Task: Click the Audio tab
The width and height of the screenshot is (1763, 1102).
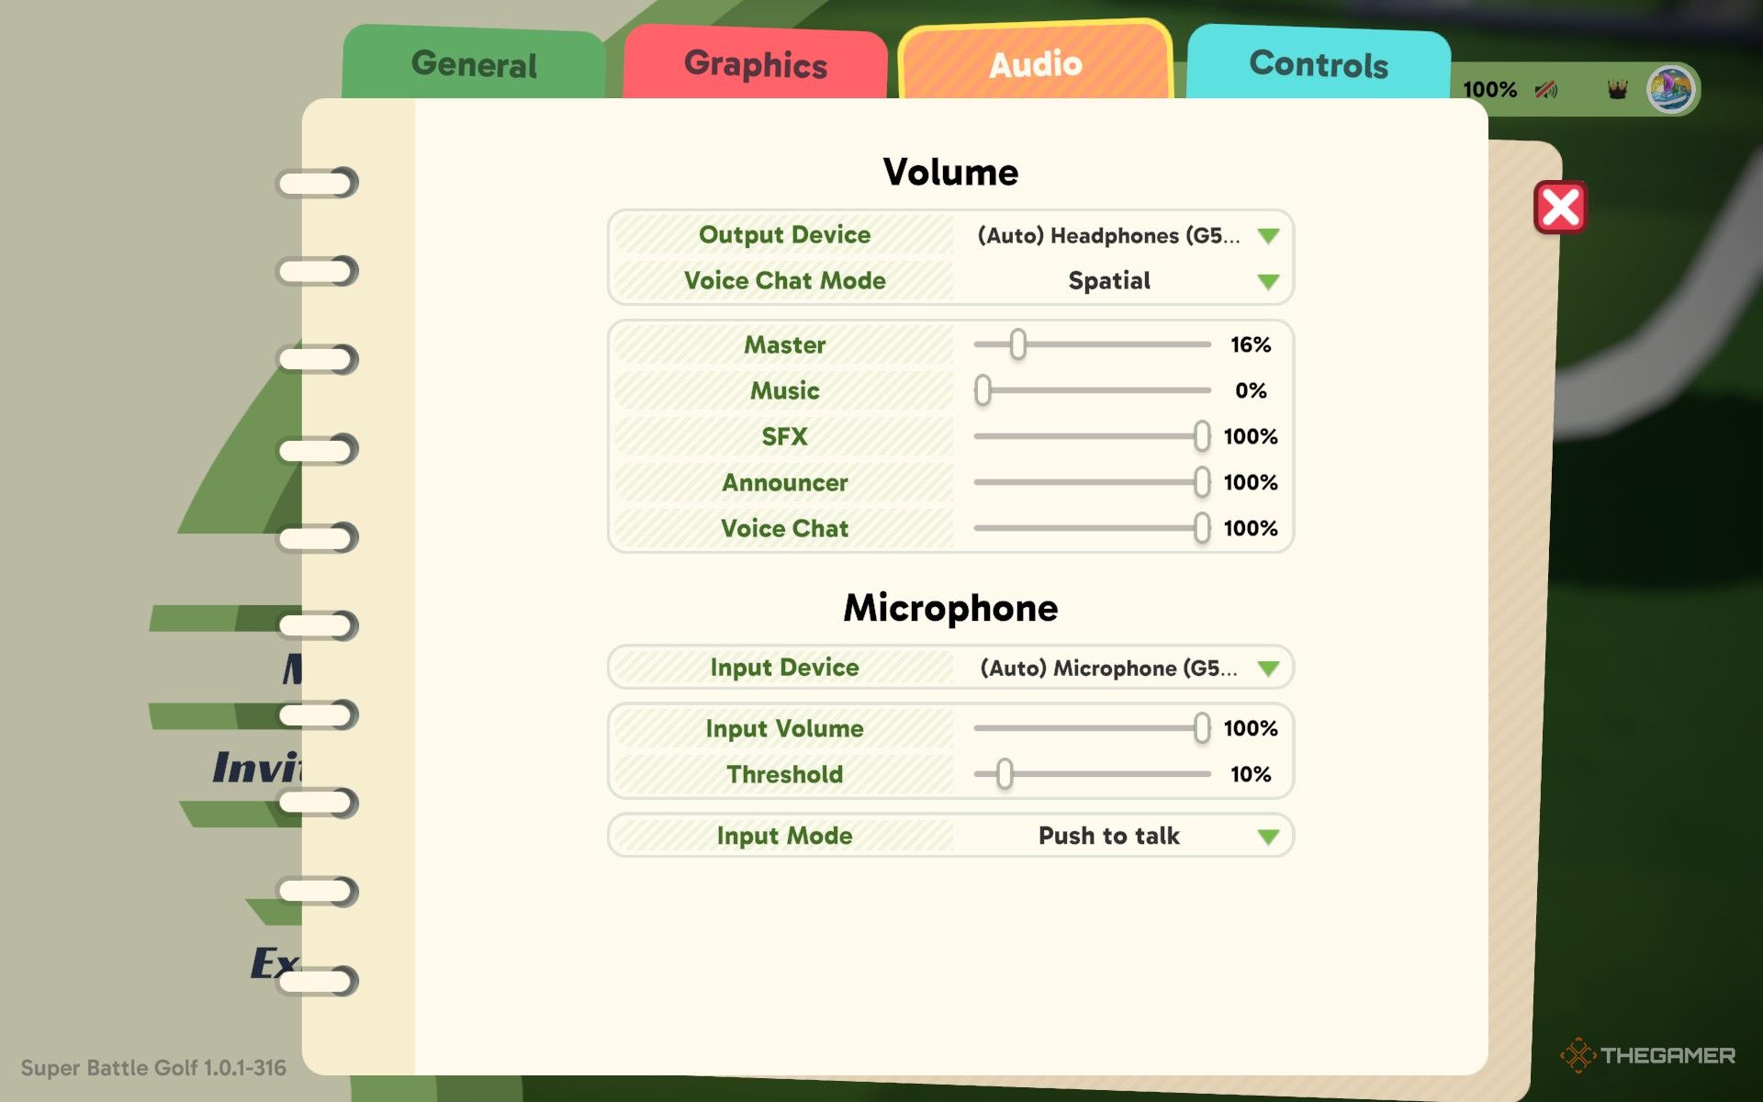Action: click(x=1035, y=64)
